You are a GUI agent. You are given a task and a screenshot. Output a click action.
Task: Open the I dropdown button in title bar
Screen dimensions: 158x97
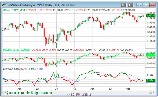point(131,5)
